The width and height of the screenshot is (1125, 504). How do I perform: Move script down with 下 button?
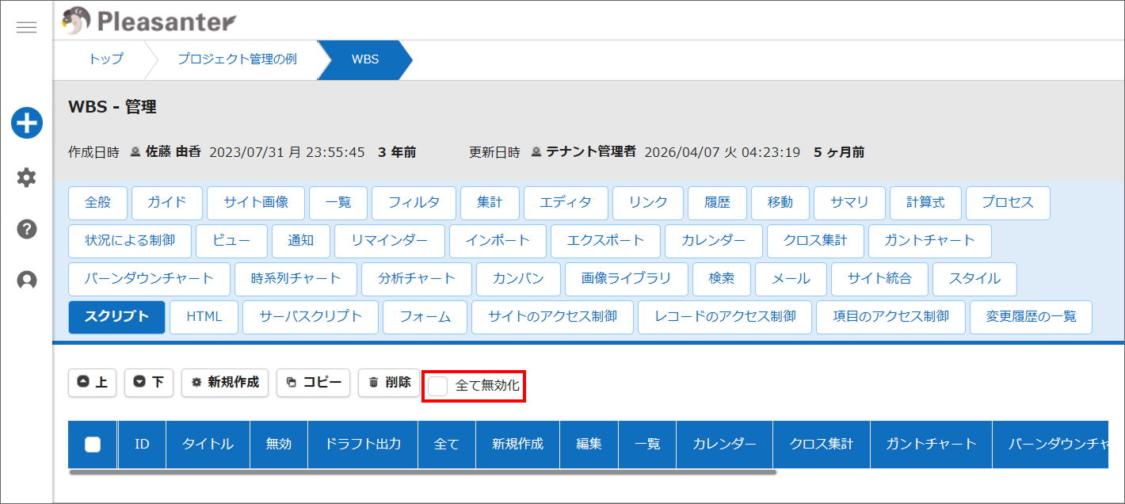(149, 382)
